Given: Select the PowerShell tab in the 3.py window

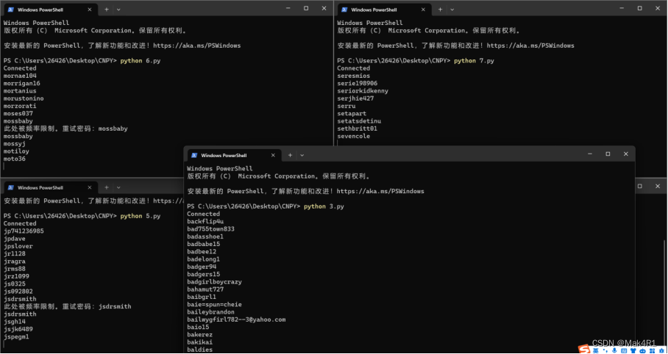Looking at the screenshot, I should click(x=233, y=155).
